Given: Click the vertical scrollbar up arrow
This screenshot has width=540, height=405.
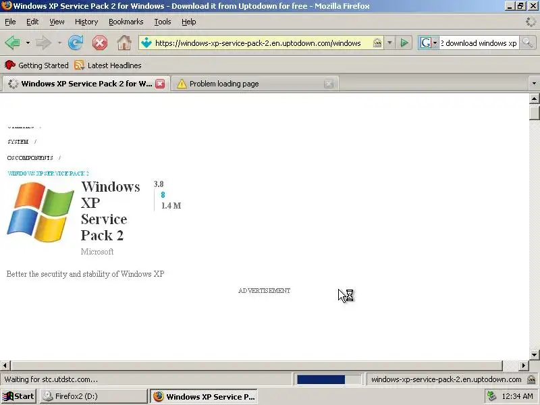Looking at the screenshot, I should (534, 99).
